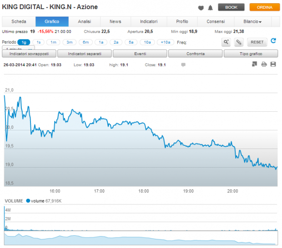This screenshot has height=248, width=282.
Task: Expand Indicatori sovrapposti menu
Action: (29, 54)
